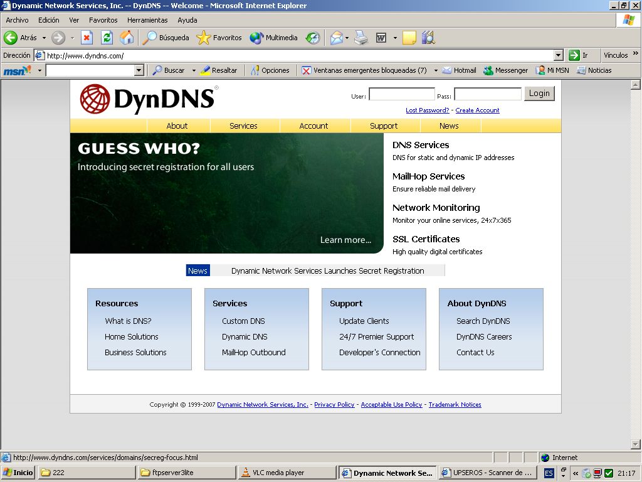Open the SSL Certificates heading link
This screenshot has width=642, height=482.
(x=426, y=239)
